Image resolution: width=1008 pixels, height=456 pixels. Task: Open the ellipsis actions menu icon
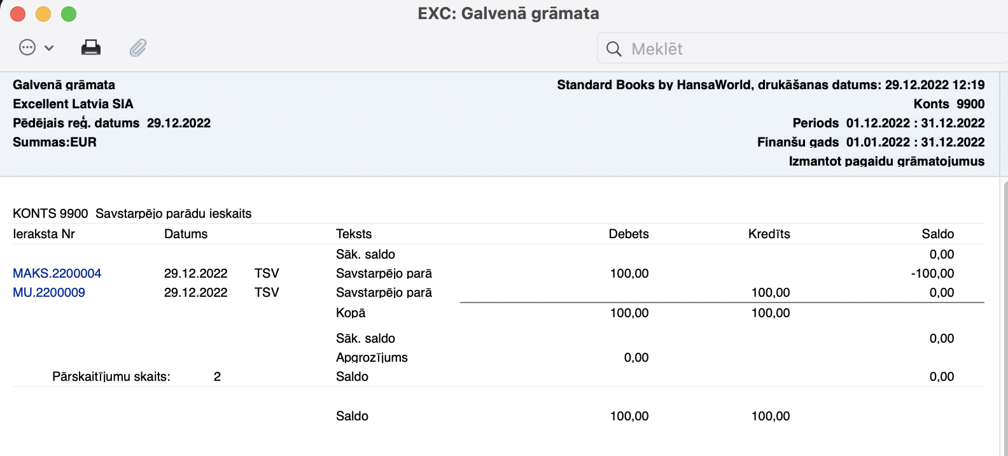[27, 48]
